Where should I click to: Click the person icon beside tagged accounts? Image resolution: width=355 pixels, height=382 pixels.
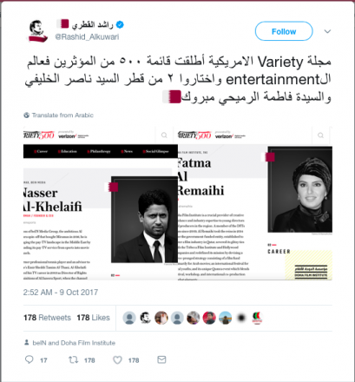pyautogui.click(x=27, y=343)
